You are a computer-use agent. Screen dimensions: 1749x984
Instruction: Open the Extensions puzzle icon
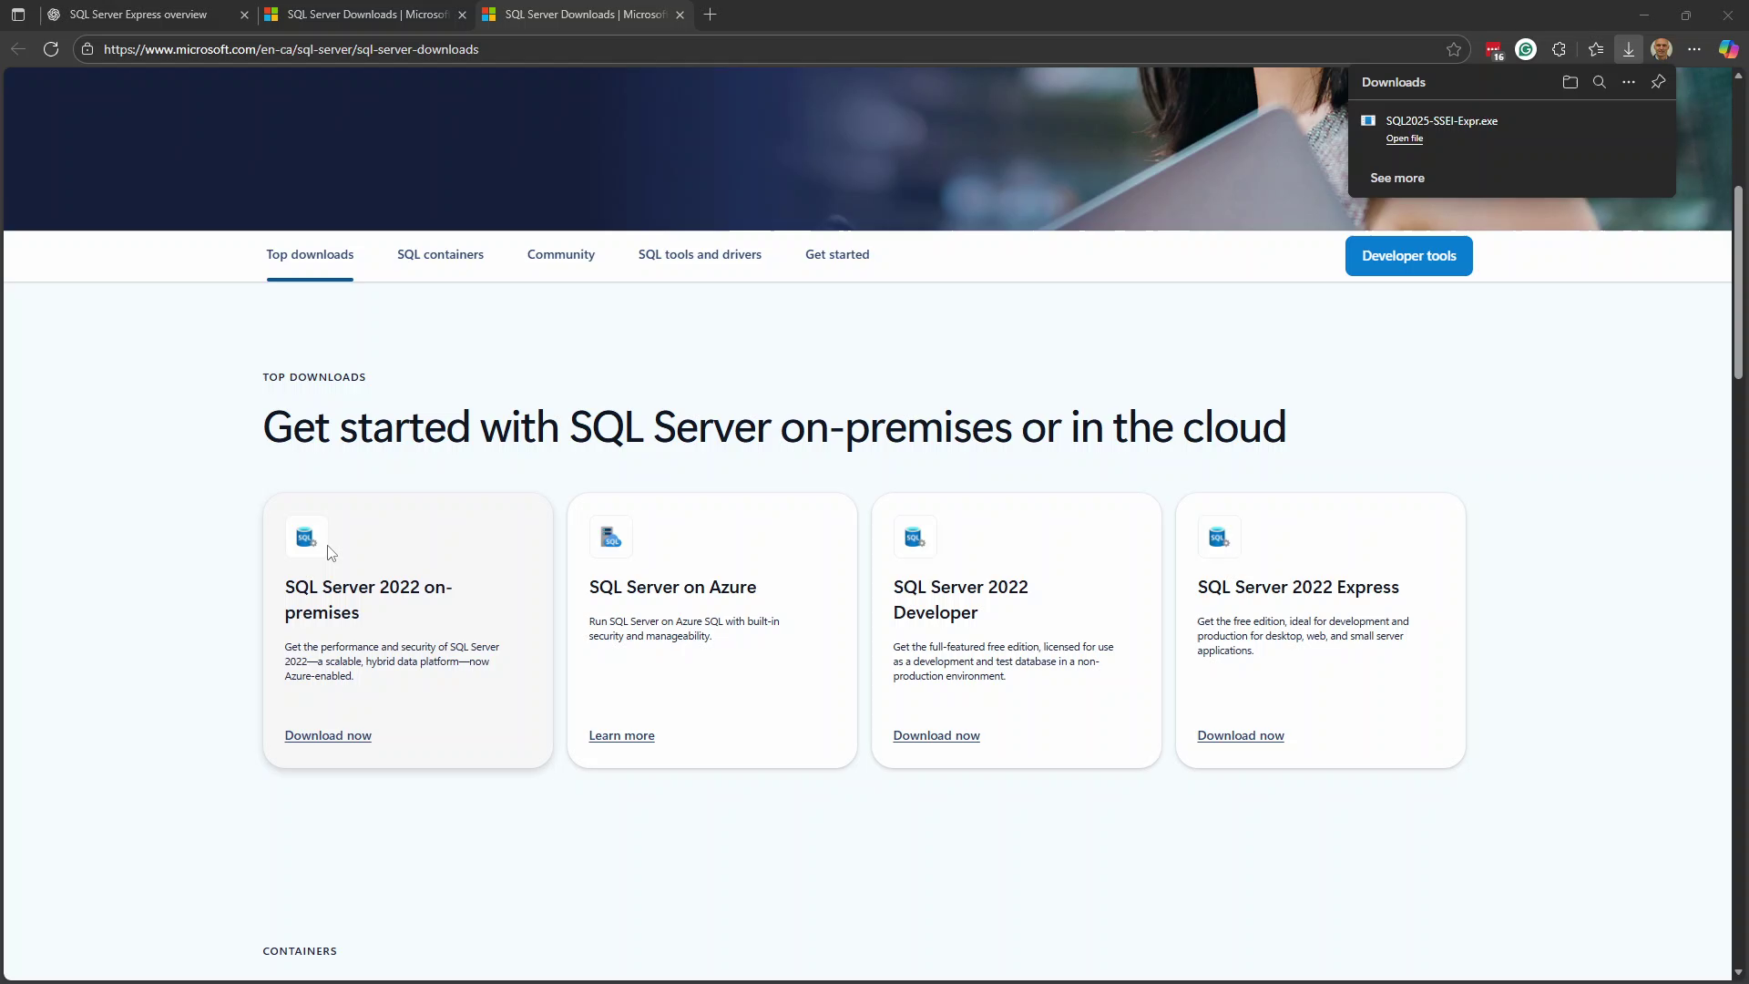click(x=1560, y=49)
